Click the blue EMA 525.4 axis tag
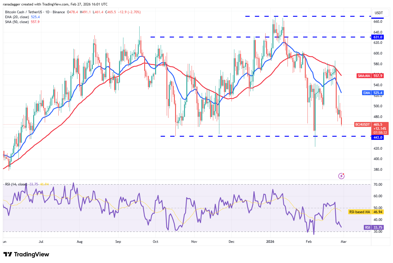 366,93
